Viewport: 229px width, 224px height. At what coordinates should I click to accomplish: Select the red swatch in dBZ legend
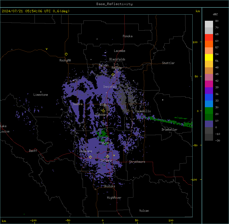[209, 38]
